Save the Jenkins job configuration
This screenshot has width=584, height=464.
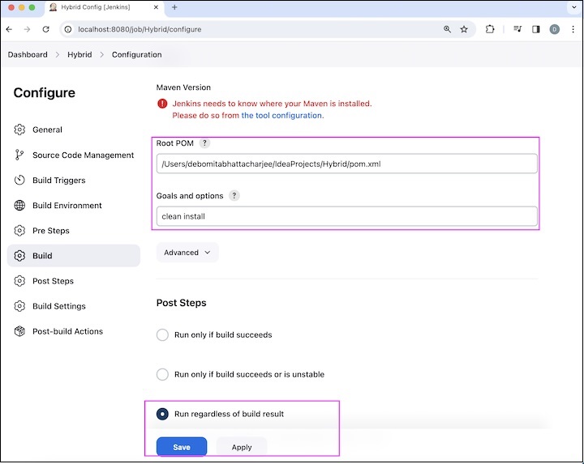click(x=182, y=447)
